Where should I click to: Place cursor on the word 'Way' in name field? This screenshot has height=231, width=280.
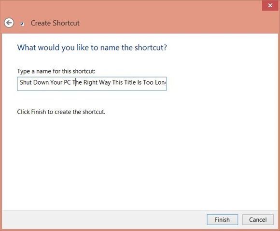point(105,83)
